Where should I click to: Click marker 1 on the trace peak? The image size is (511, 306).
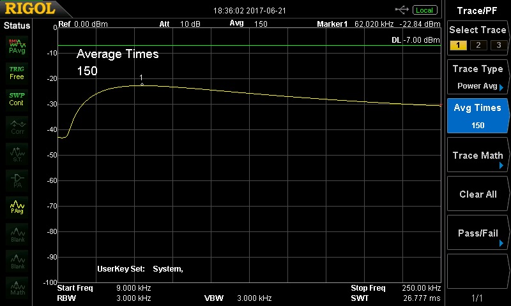pos(142,84)
